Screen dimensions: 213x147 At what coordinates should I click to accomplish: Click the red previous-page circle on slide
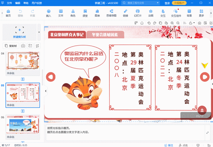[51, 77]
